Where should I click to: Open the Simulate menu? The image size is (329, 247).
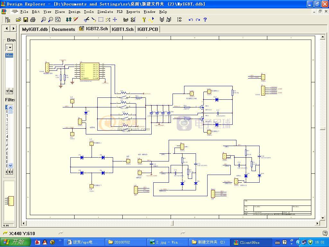[x=105, y=12]
